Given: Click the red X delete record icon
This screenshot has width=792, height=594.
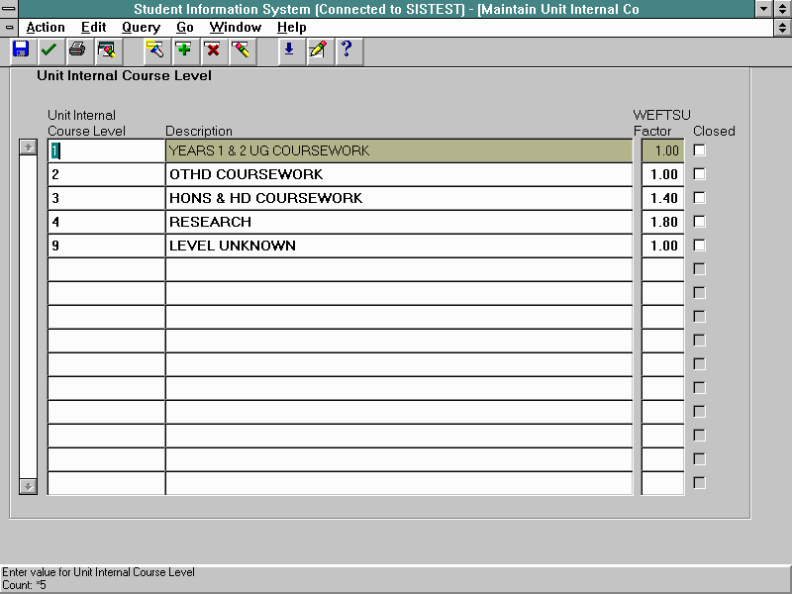Looking at the screenshot, I should (212, 49).
